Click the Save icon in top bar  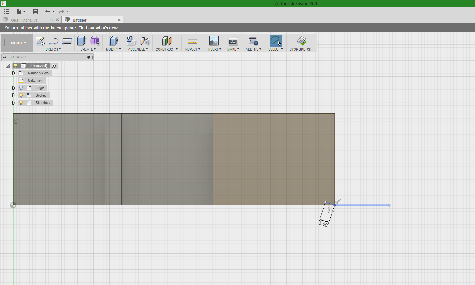[x=35, y=12]
